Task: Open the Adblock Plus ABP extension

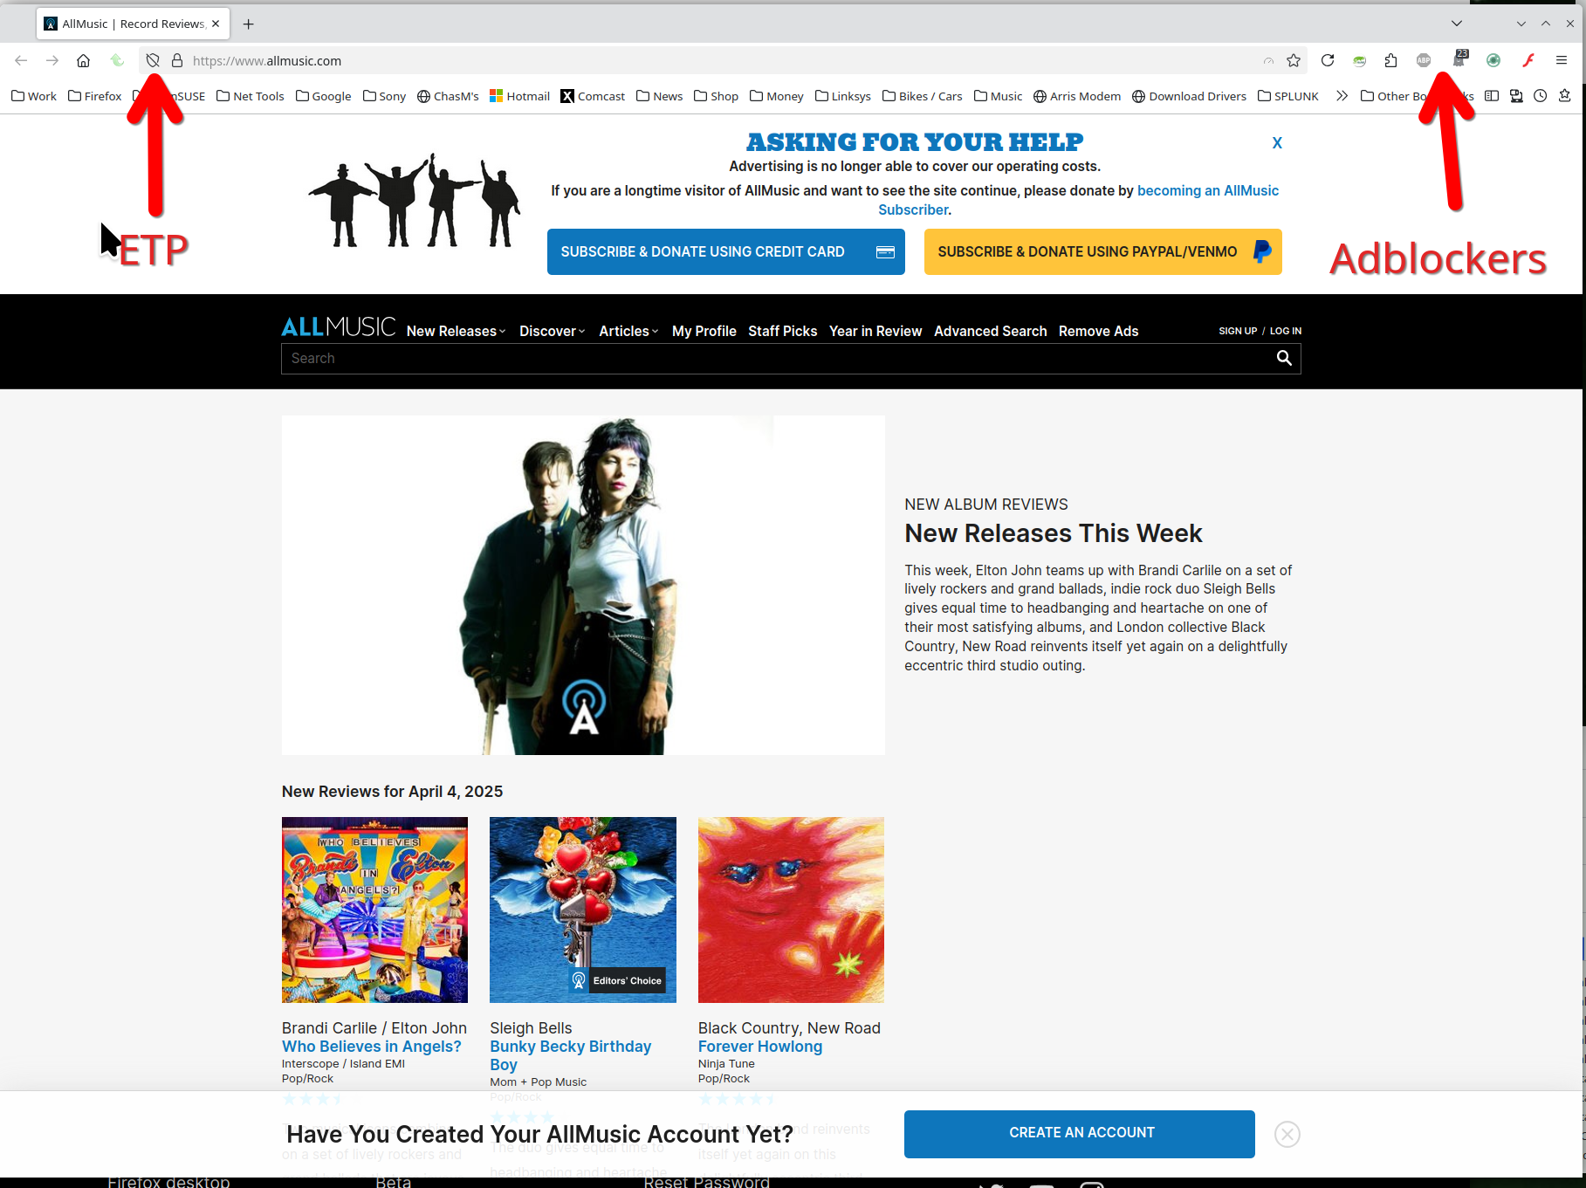Action: coord(1424,60)
